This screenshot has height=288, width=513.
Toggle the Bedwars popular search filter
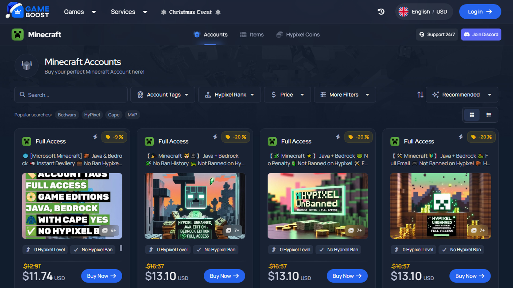click(x=67, y=115)
